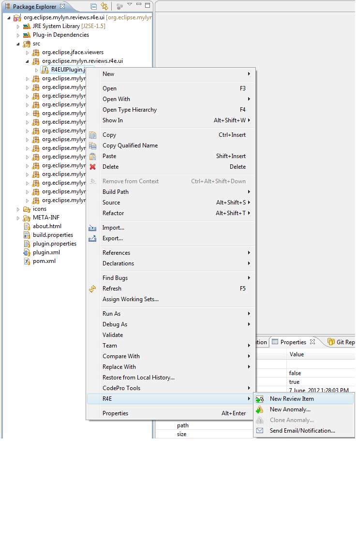Click the plugin.xml file icon
Viewport: 356px width, 539px height.
(27, 253)
